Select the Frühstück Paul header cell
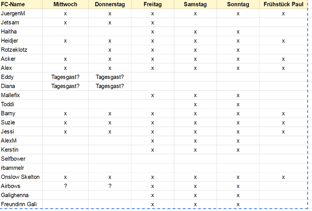The image size is (312, 211). click(283, 4)
